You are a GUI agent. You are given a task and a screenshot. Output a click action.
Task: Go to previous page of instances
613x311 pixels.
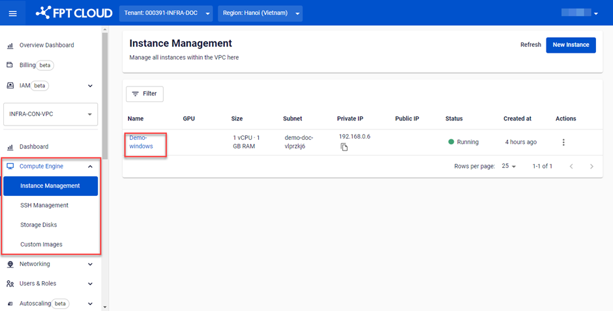pyautogui.click(x=571, y=167)
